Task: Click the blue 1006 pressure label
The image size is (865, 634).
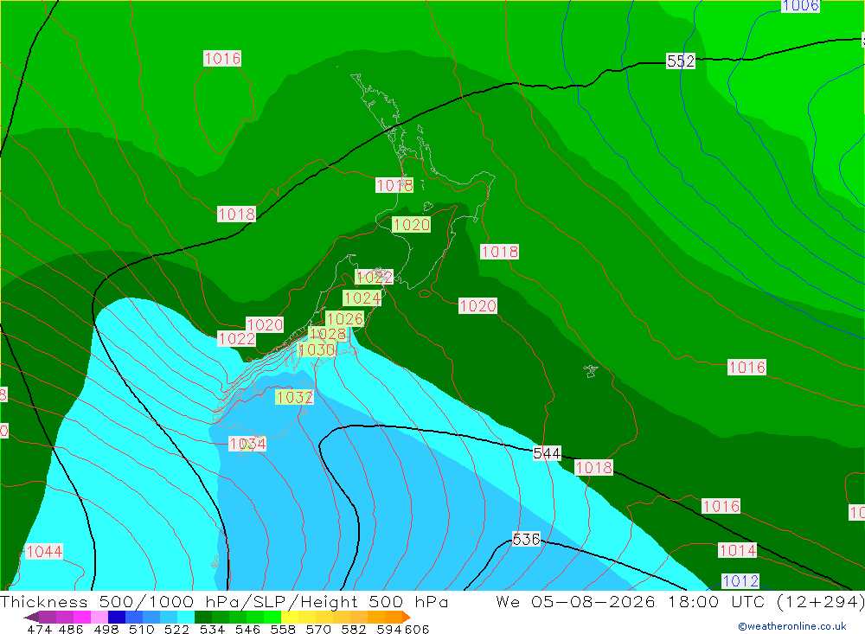Action: click(800, 5)
